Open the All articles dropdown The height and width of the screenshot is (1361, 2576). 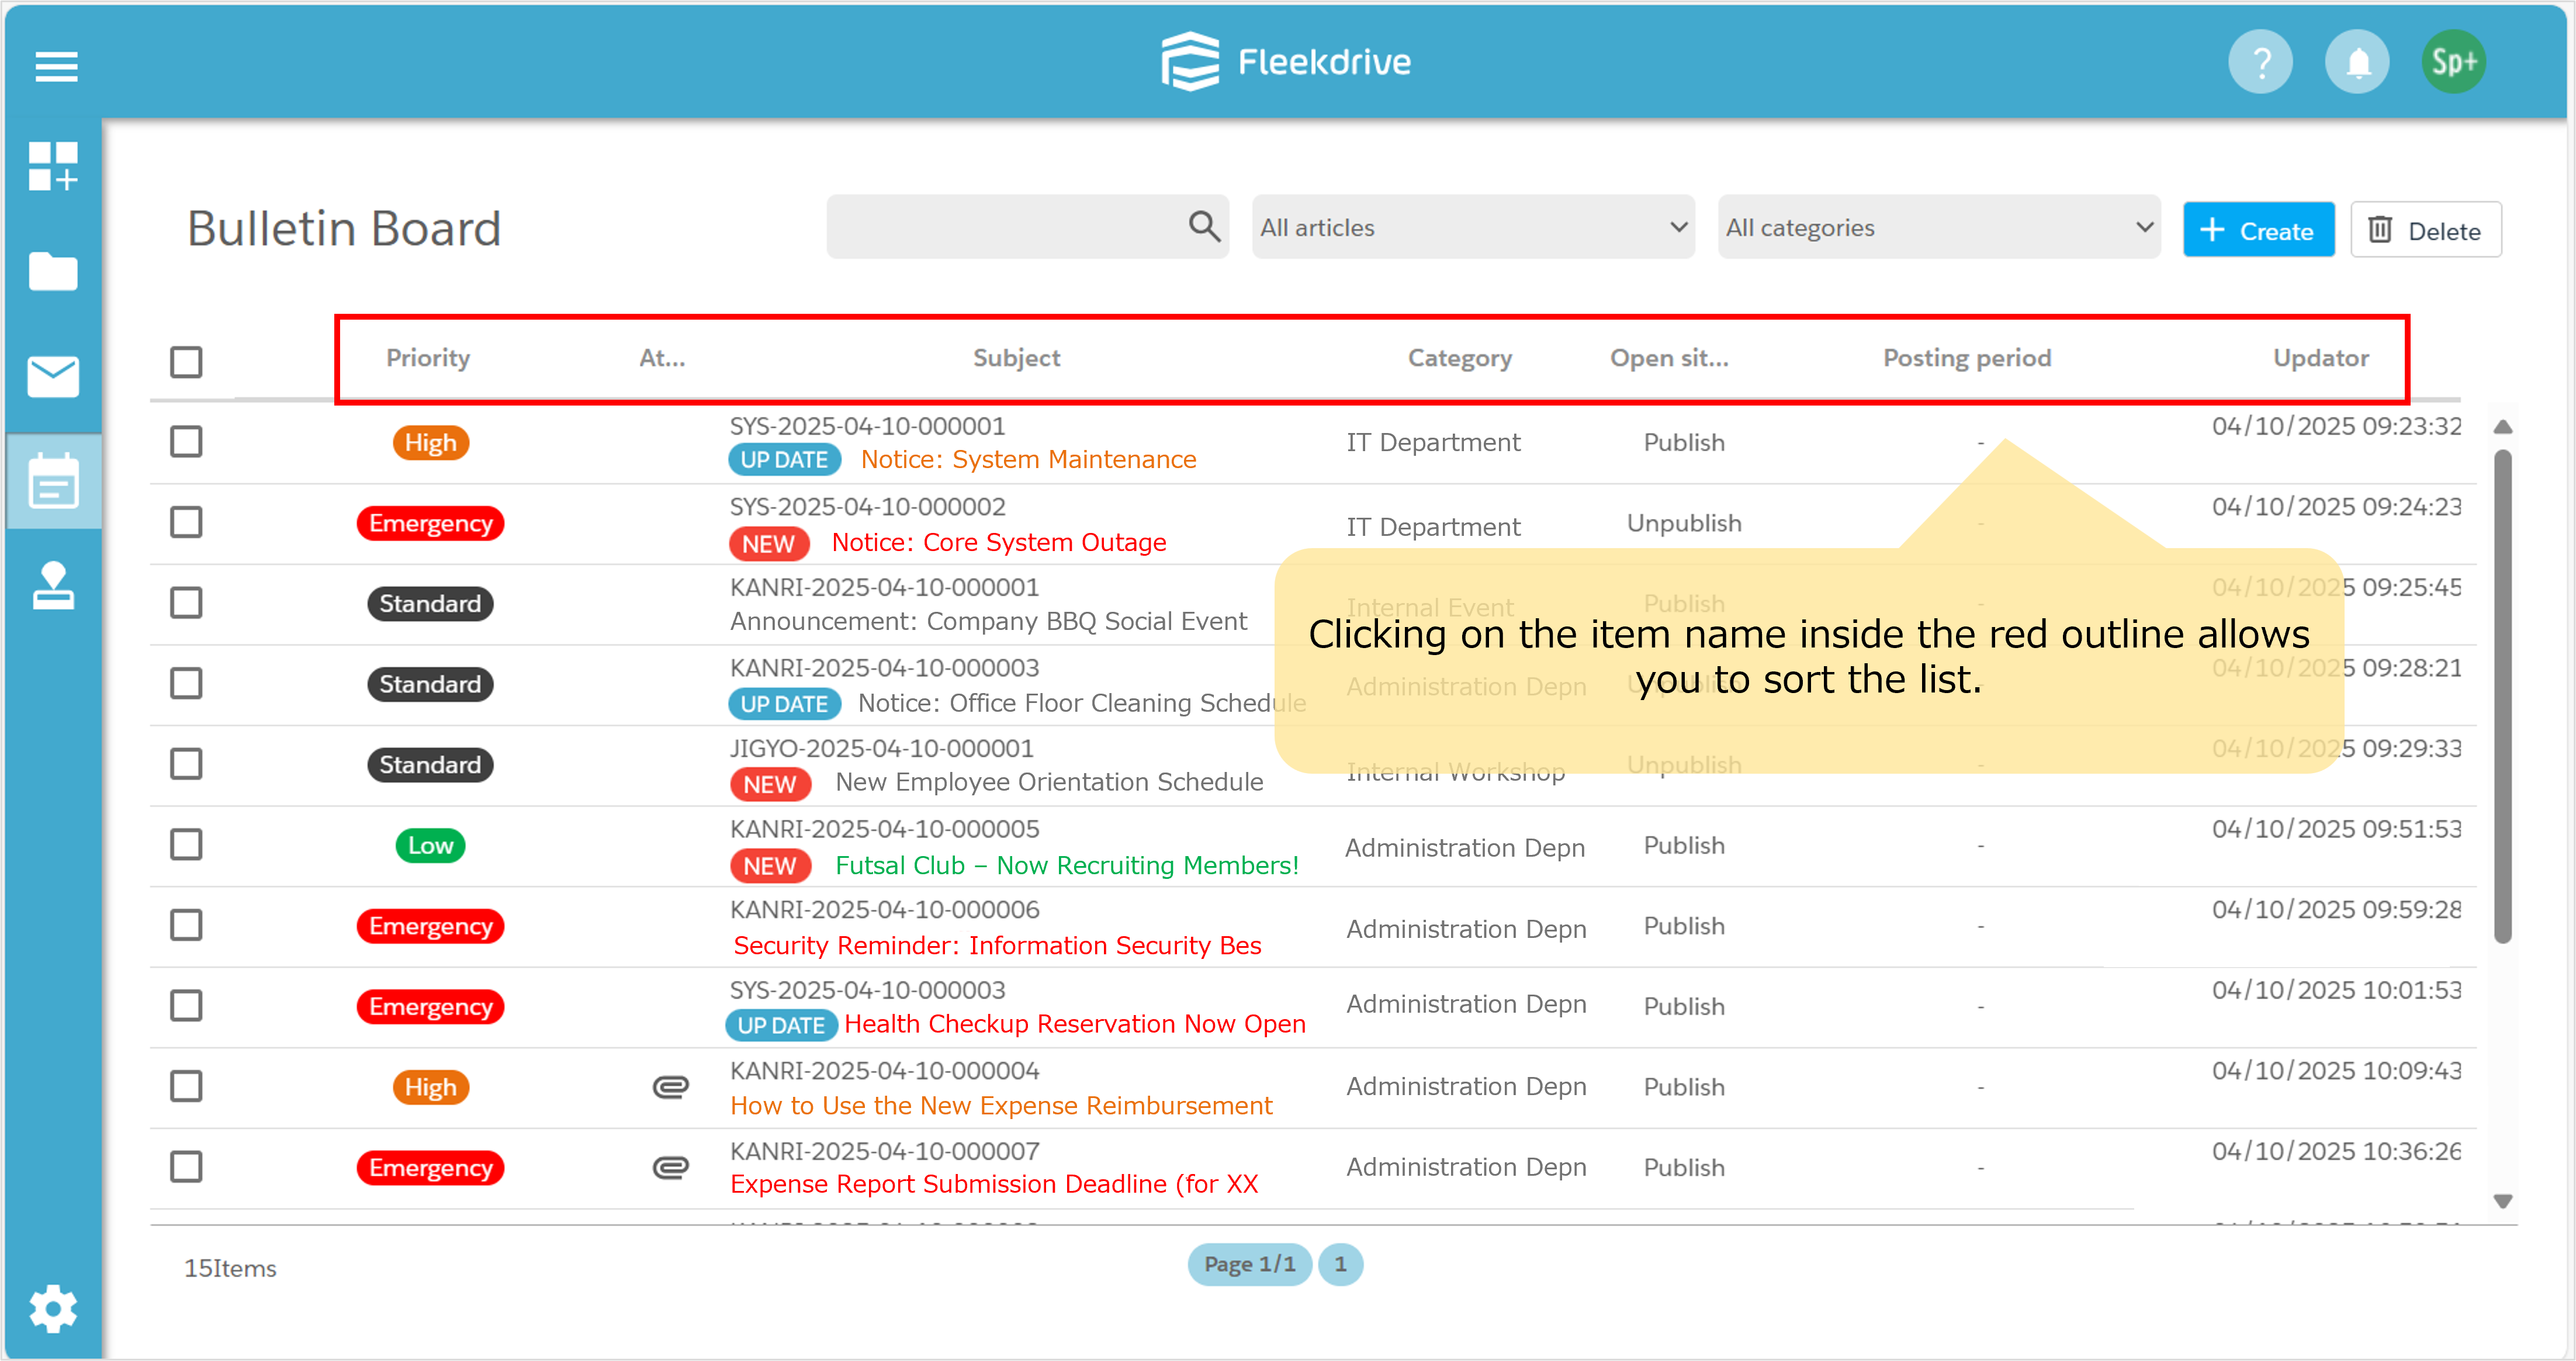[x=1473, y=227]
